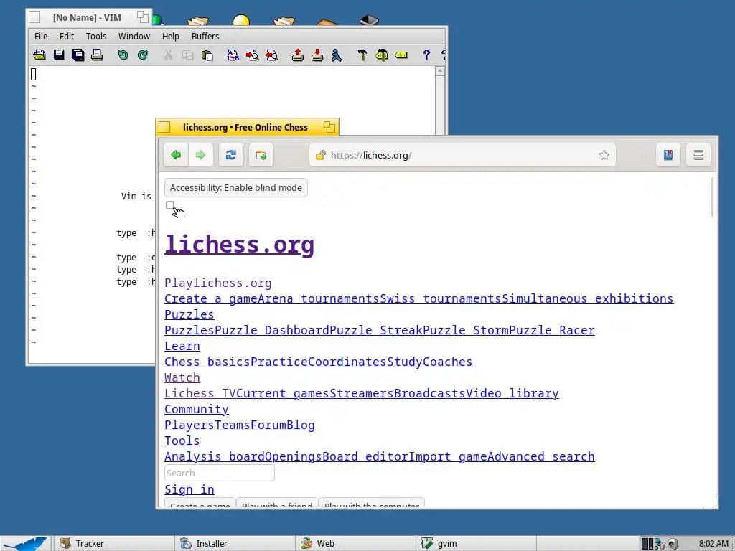This screenshot has height=551, width=735.
Task: Click the Load Session icon in Vim toolbar
Action: (298, 55)
